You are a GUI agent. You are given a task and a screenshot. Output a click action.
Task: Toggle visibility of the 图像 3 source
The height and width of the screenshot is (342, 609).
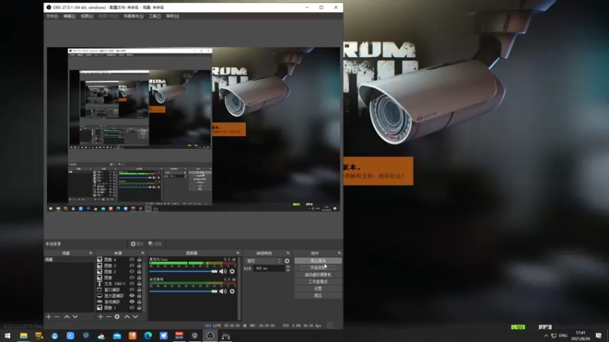click(132, 265)
